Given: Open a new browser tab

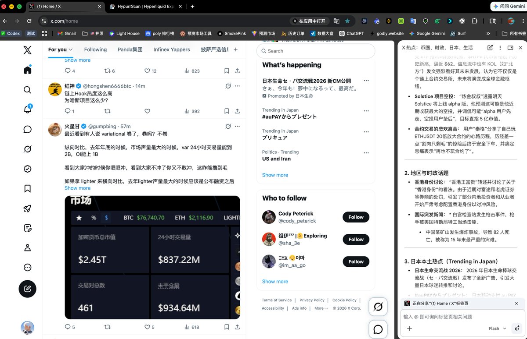Looking at the screenshot, I should (192, 7).
